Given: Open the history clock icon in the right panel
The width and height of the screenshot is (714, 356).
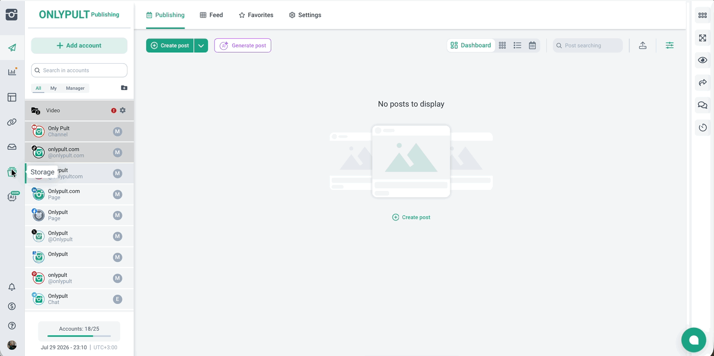Looking at the screenshot, I should coord(703,127).
